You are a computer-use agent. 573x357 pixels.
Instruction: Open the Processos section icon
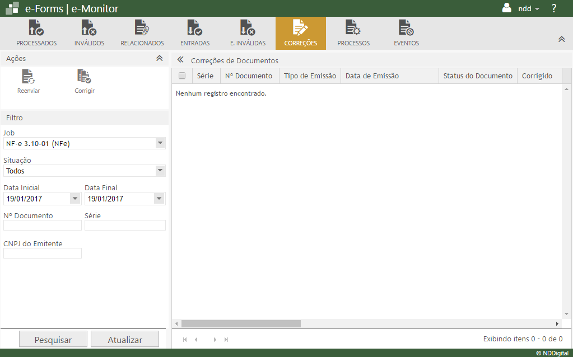[x=353, y=28]
